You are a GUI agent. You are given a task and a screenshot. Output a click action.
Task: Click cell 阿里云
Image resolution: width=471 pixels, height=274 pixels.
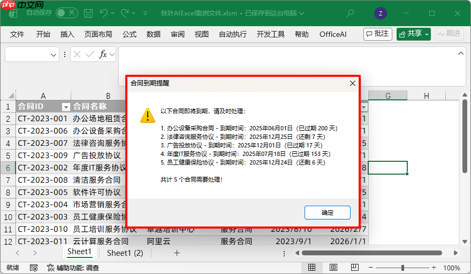pos(158,241)
